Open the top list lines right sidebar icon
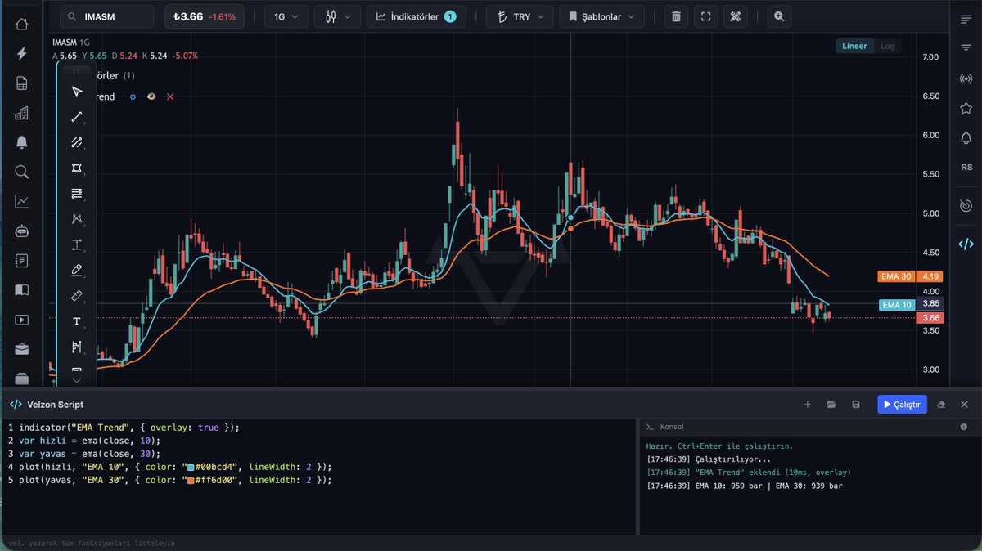 click(966, 19)
